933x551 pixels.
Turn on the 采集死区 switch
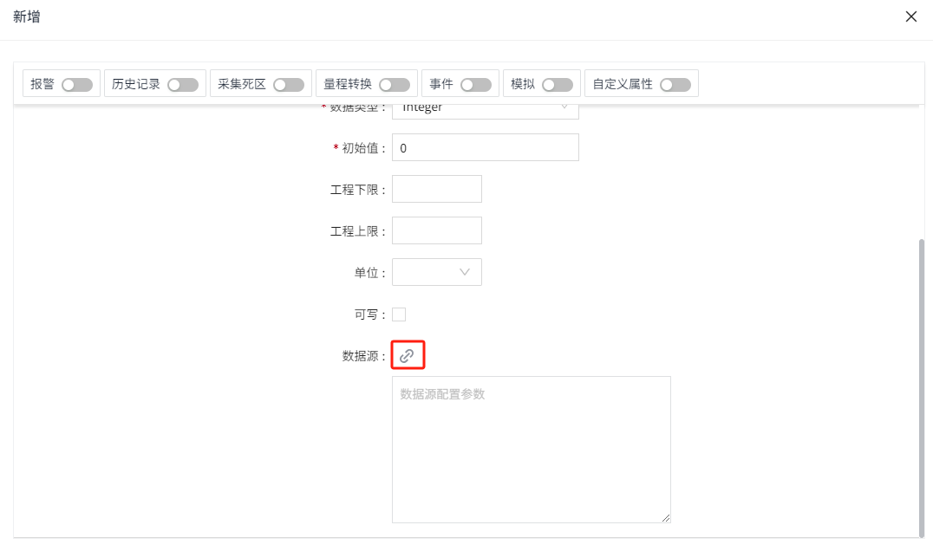pos(289,85)
